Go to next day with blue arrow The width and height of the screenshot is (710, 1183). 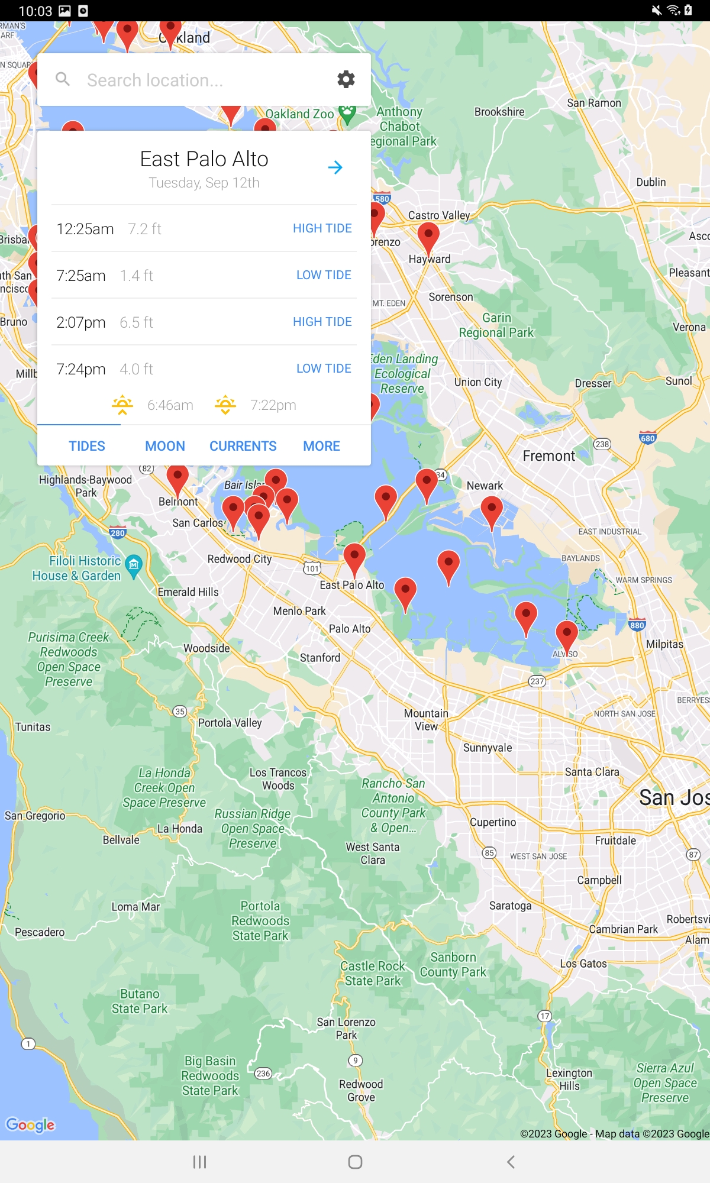pos(335,167)
